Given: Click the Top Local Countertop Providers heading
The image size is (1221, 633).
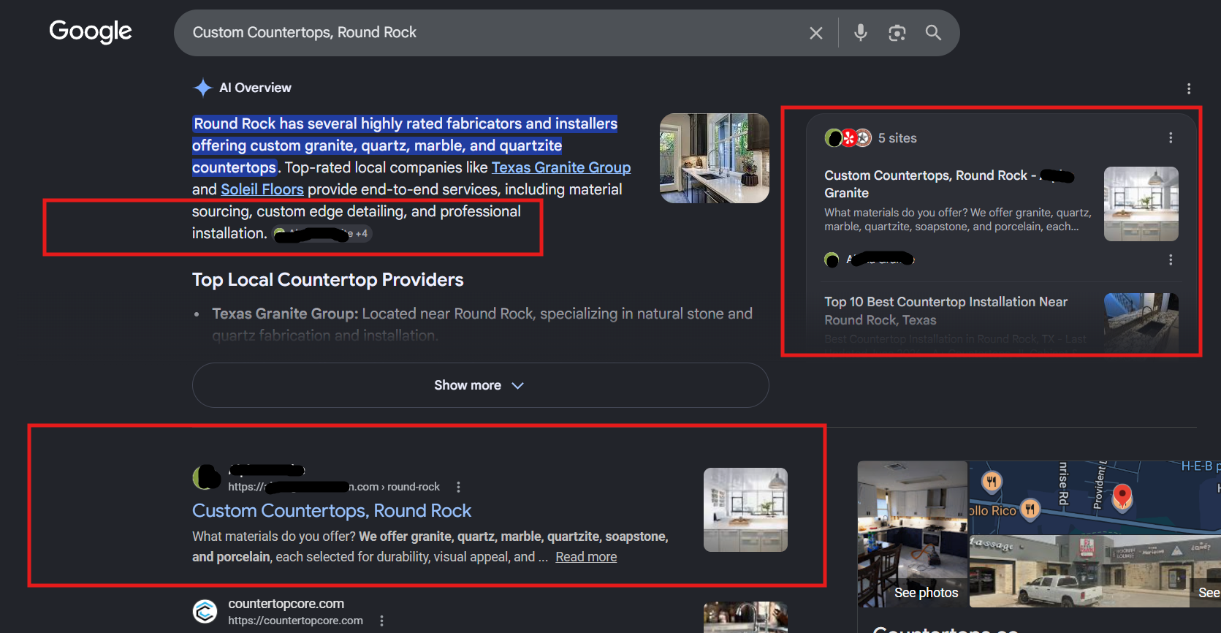Looking at the screenshot, I should (327, 280).
